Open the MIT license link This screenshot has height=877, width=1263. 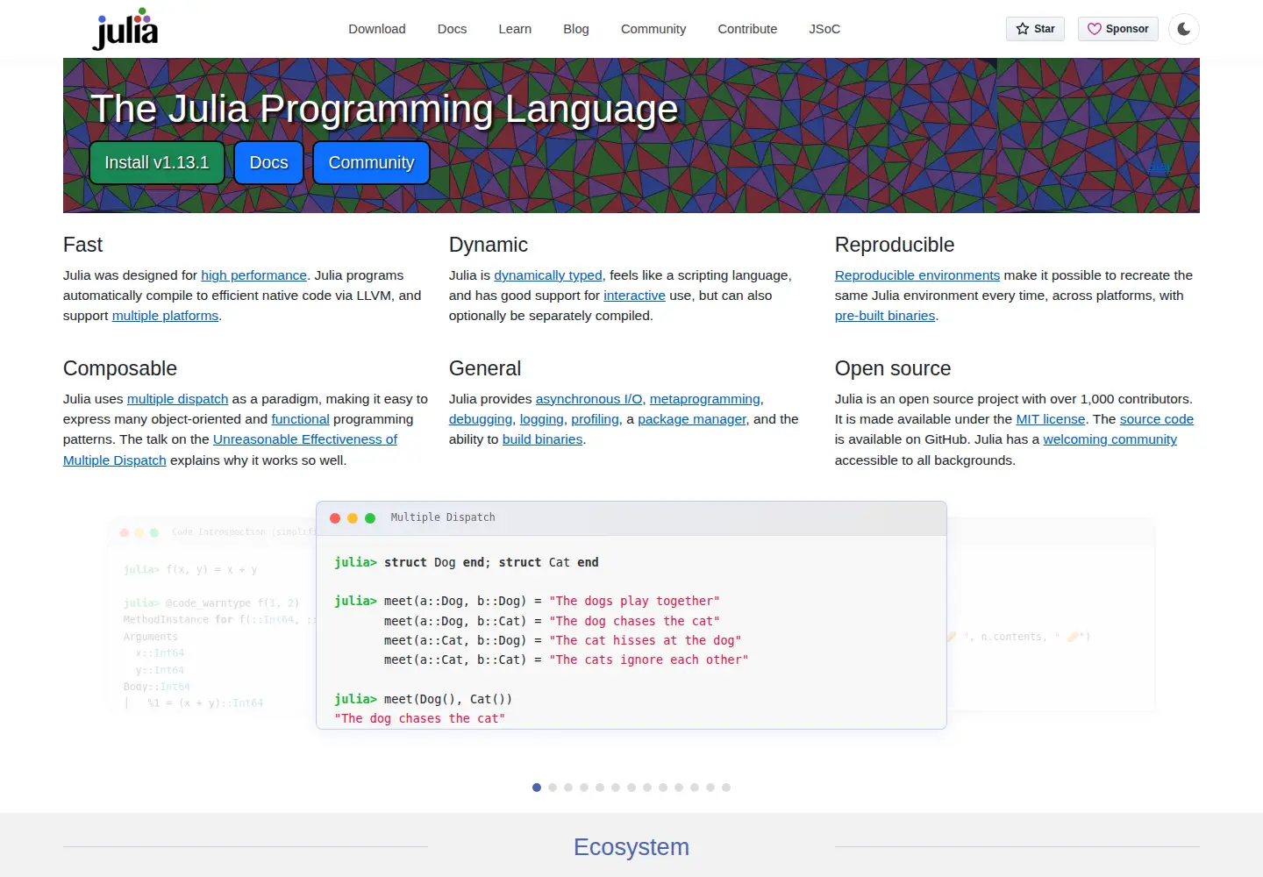[1051, 419]
